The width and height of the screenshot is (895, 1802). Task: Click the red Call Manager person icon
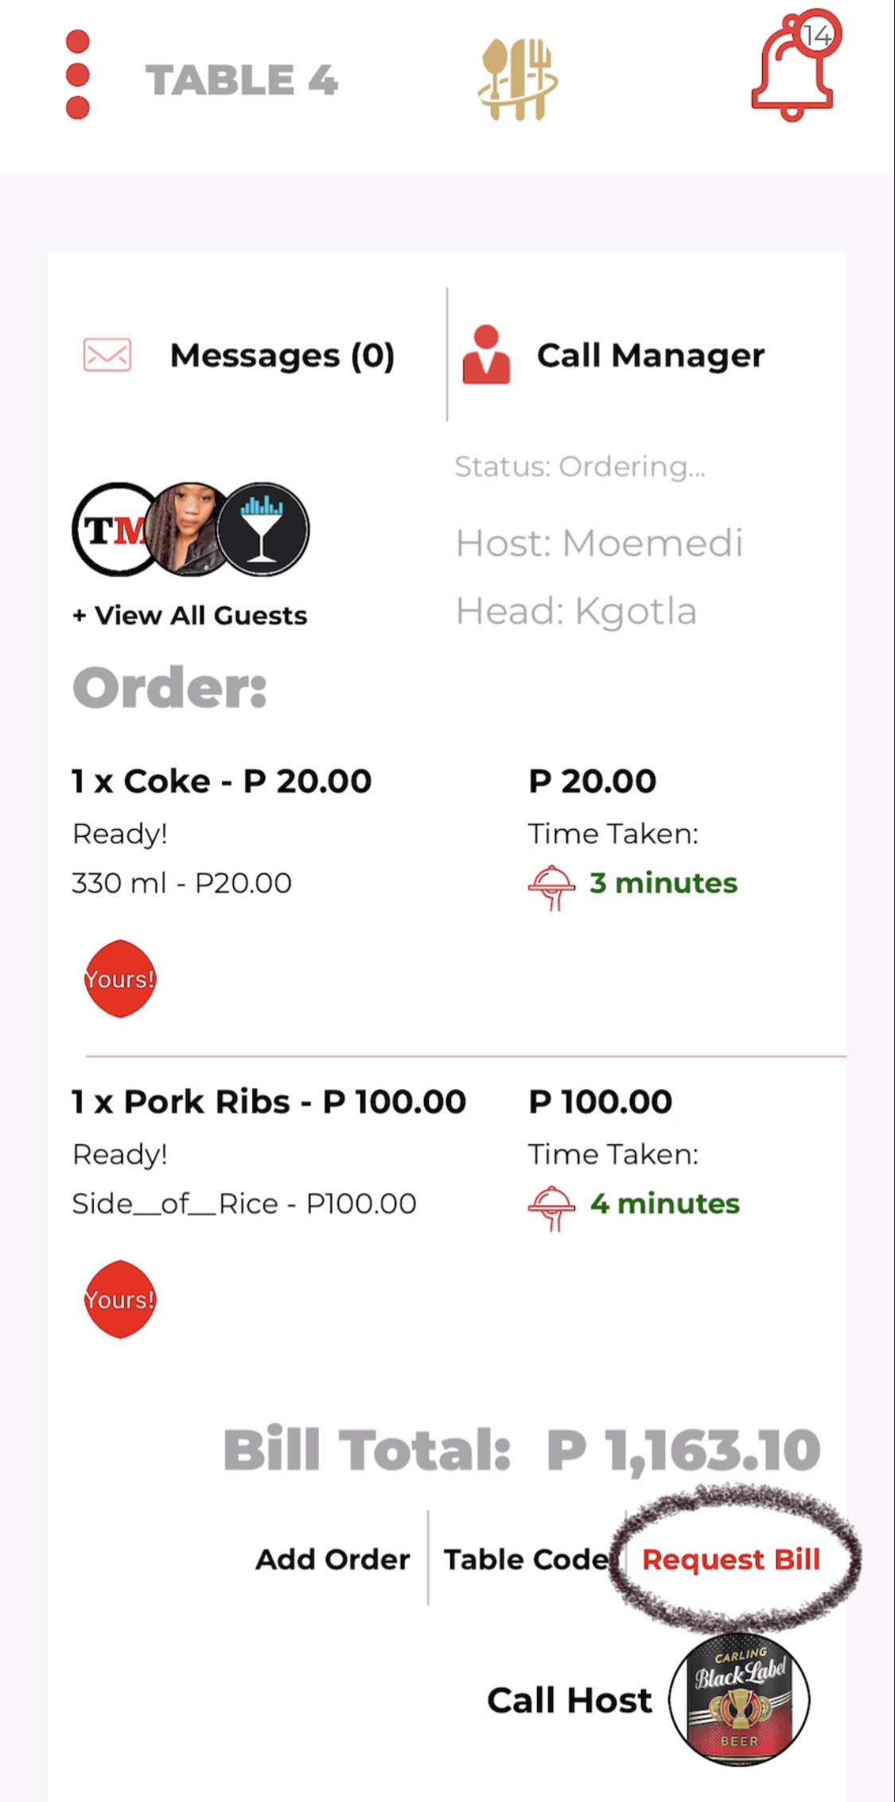point(486,355)
